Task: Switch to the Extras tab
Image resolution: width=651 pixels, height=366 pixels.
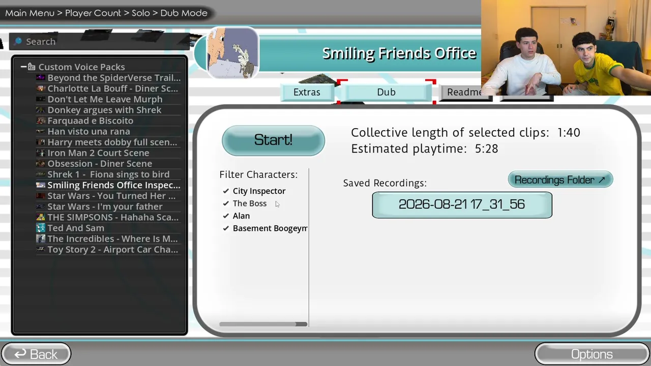Action: (x=307, y=92)
